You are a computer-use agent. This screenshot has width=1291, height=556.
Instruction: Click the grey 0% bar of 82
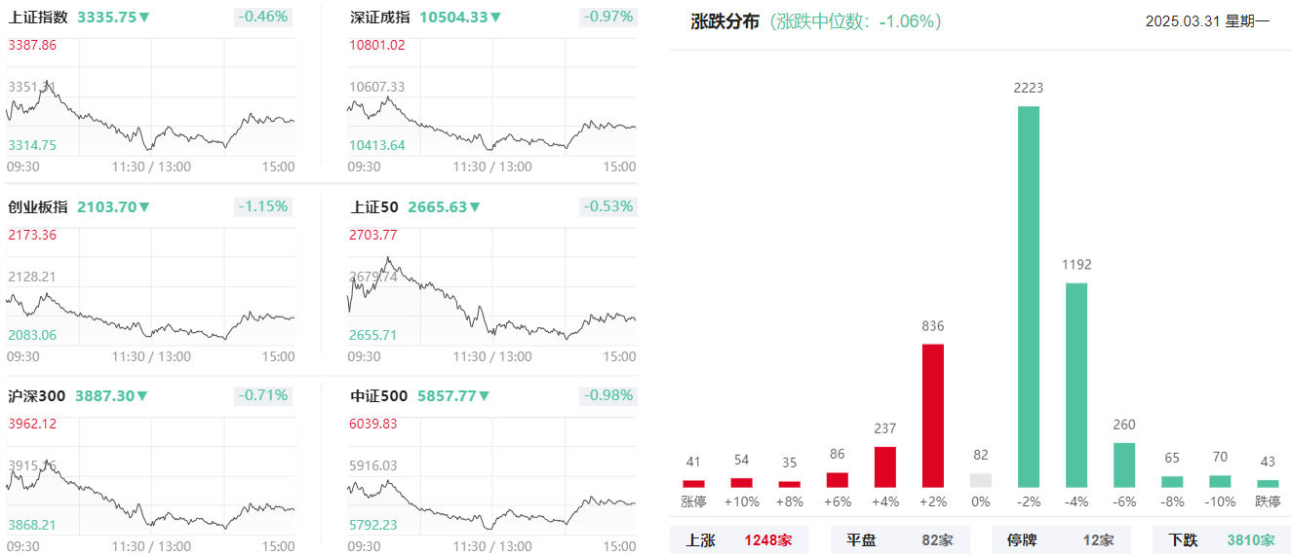click(981, 480)
